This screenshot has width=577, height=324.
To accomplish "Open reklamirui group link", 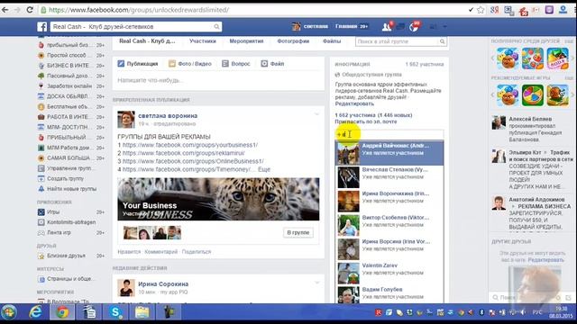I will [184, 153].
